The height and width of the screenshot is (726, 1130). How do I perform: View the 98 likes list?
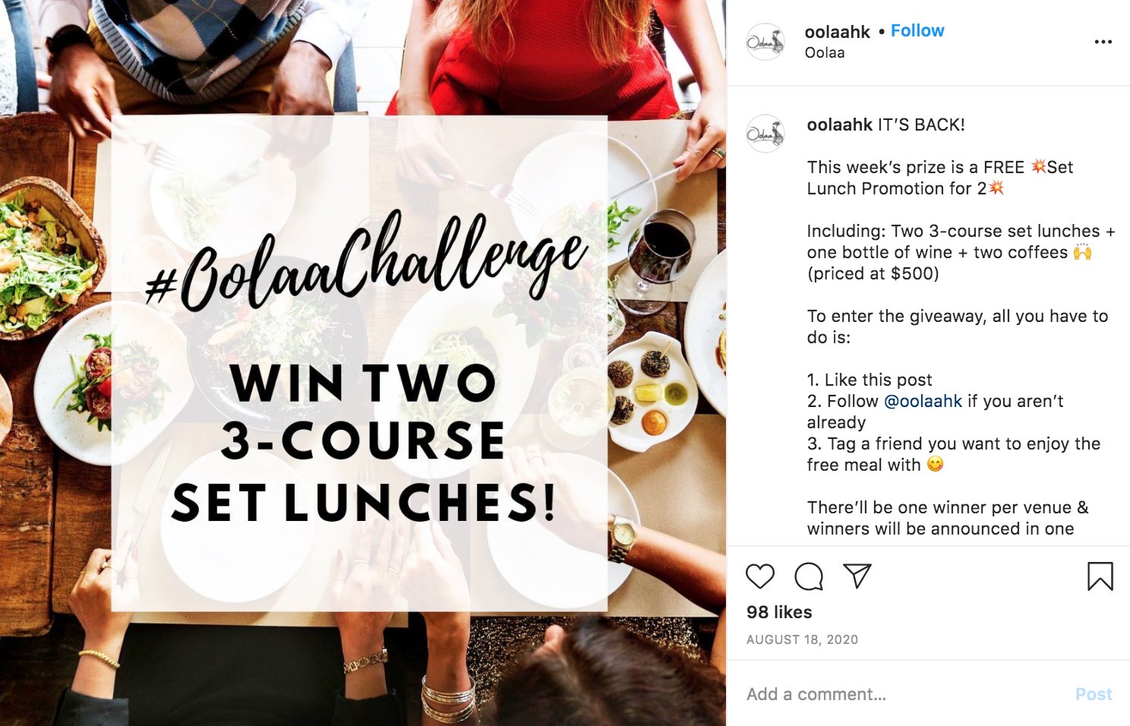779,612
